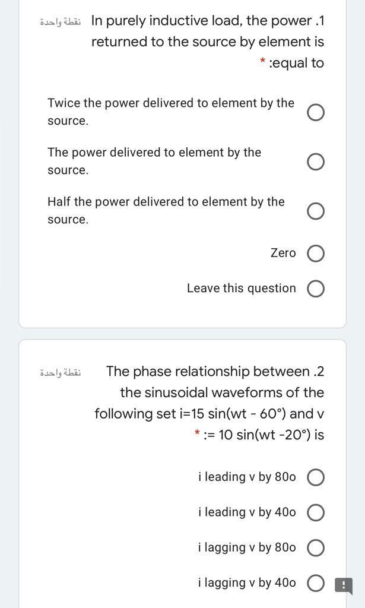Select 'i leading v by 80o'

pyautogui.click(x=316, y=477)
